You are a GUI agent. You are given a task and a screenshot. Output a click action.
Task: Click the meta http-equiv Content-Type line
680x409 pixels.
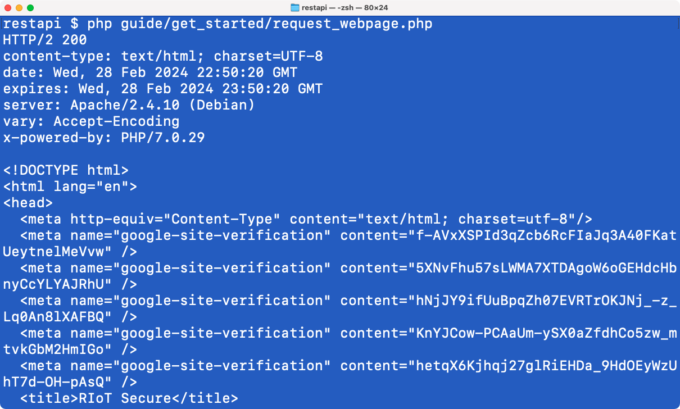[306, 220]
